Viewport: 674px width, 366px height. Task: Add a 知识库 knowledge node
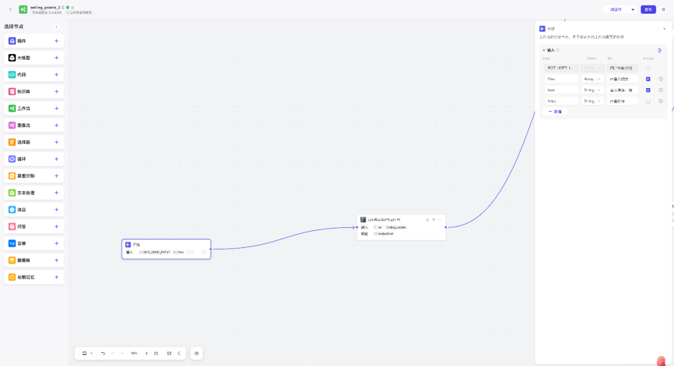[56, 92]
